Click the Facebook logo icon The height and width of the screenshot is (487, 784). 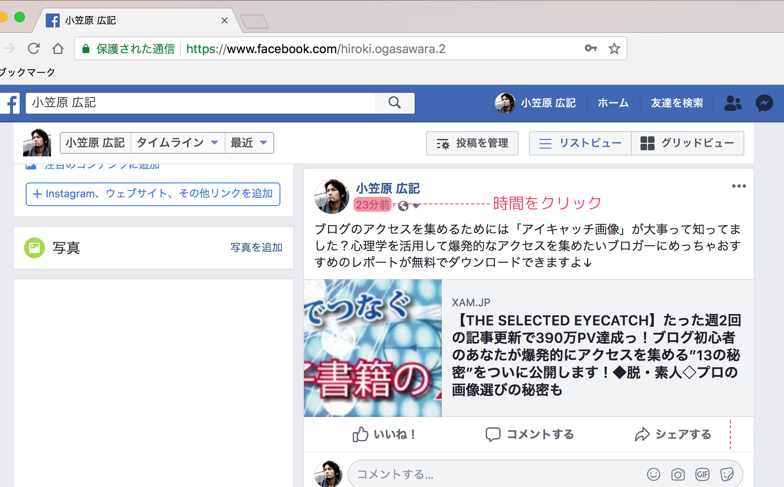tap(10, 103)
